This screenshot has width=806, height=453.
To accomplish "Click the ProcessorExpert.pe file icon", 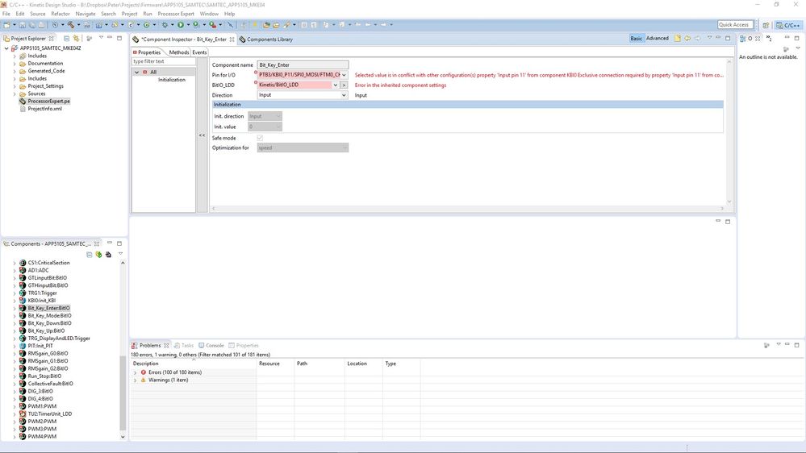I will (23, 102).
